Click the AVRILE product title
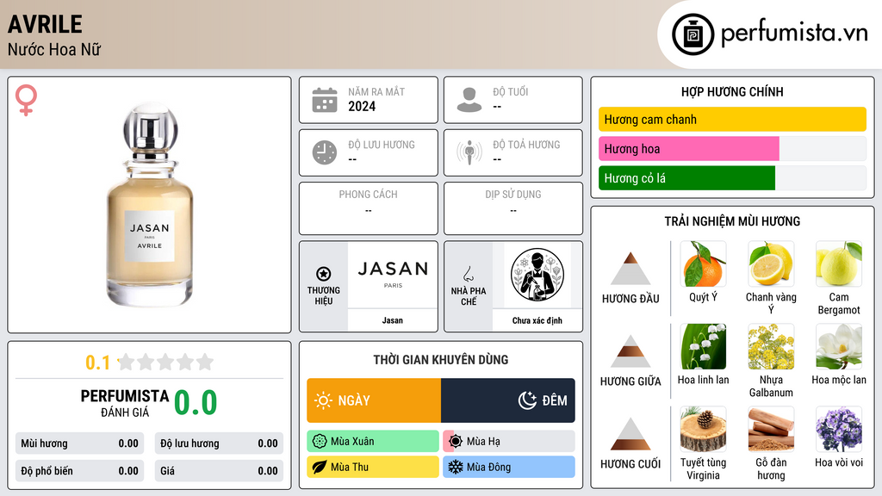 pyautogui.click(x=45, y=24)
